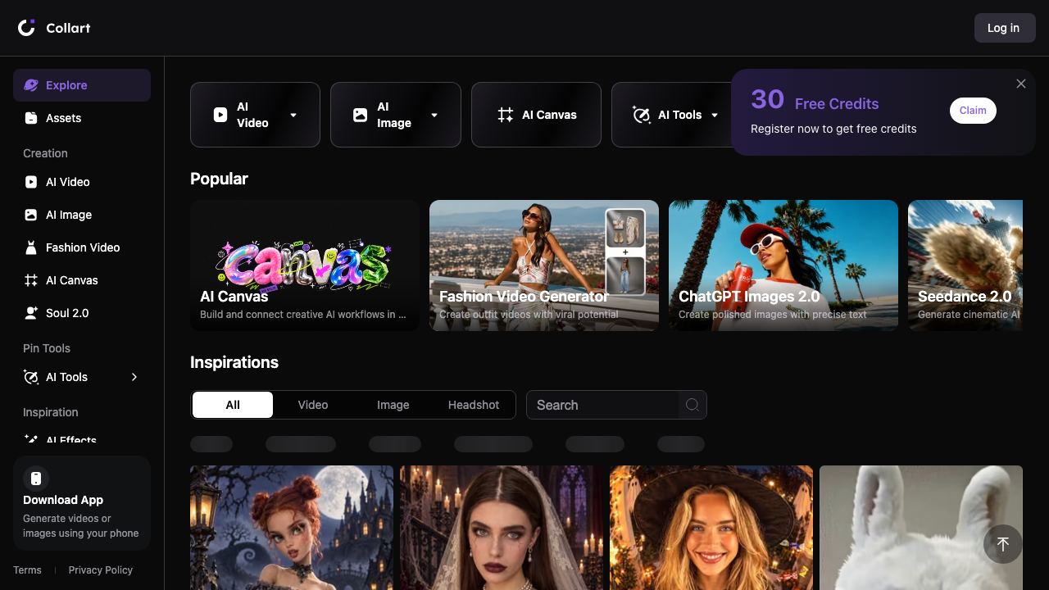
Task: Open the veiled bride inspiration image
Action: (x=502, y=528)
